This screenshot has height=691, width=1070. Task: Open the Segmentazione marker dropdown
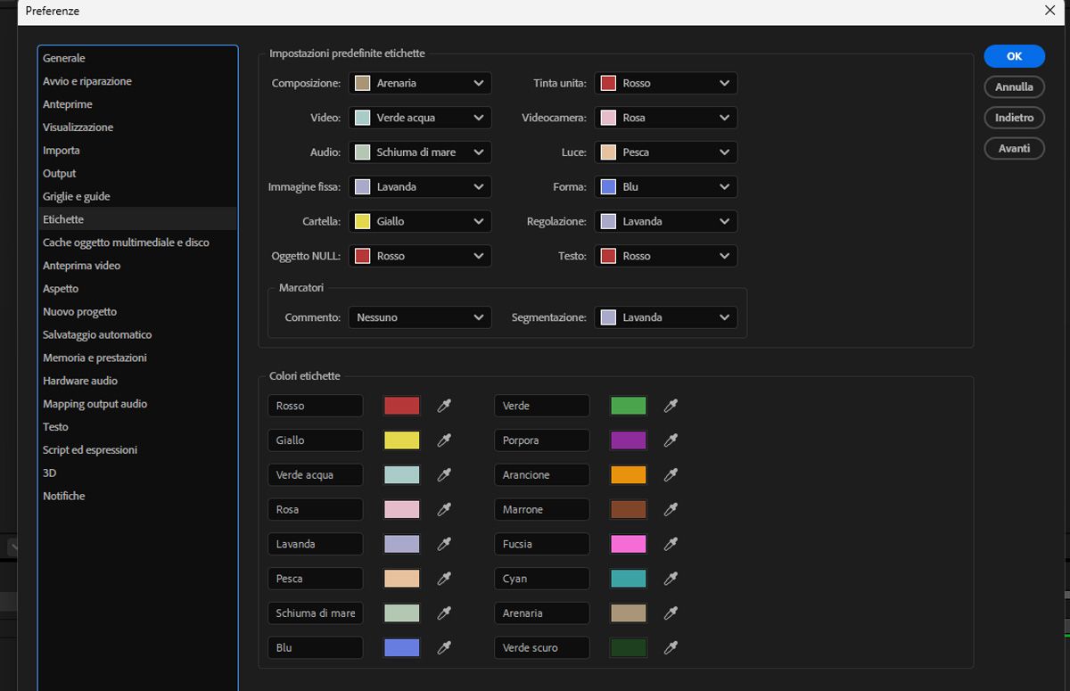pos(666,317)
